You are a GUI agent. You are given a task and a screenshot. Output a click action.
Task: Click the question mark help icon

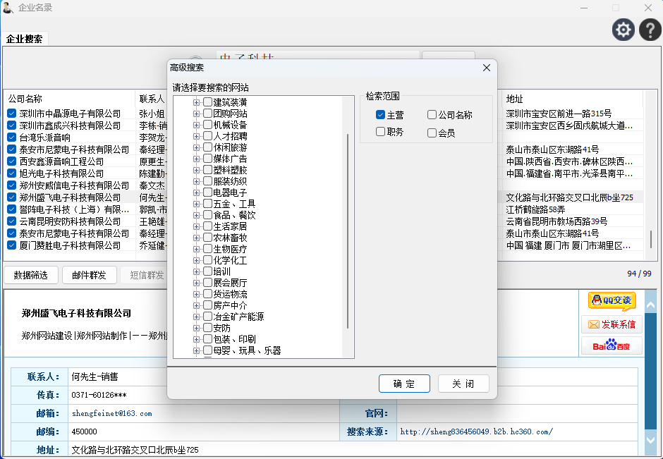coord(650,30)
